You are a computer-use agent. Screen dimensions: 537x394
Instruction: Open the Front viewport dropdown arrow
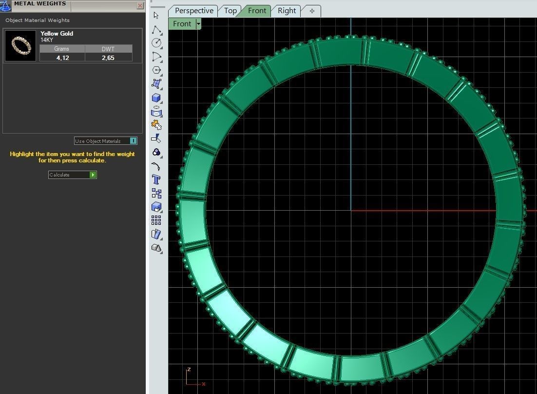(198, 24)
